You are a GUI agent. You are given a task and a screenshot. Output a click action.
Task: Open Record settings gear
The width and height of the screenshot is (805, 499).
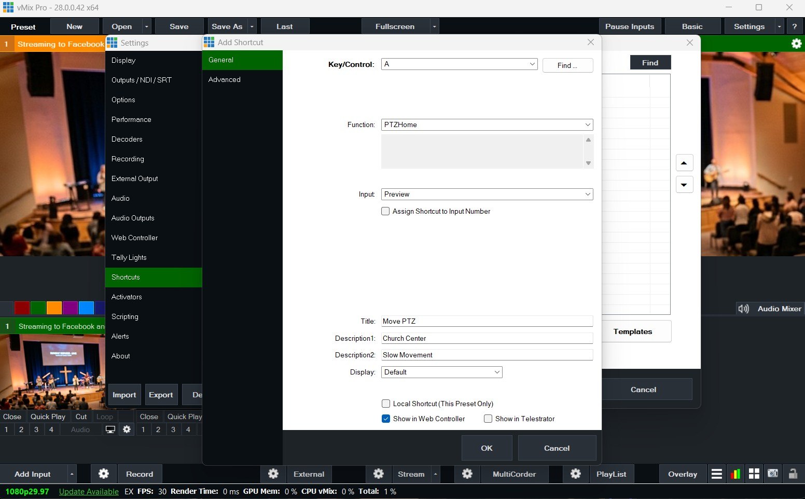coord(104,474)
